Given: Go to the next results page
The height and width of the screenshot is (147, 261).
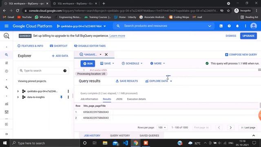Looking at the screenshot, I should click(231, 127).
